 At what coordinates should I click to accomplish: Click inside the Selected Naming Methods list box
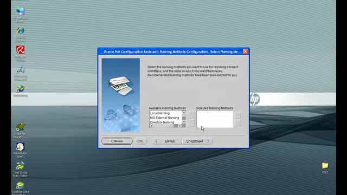(215, 119)
